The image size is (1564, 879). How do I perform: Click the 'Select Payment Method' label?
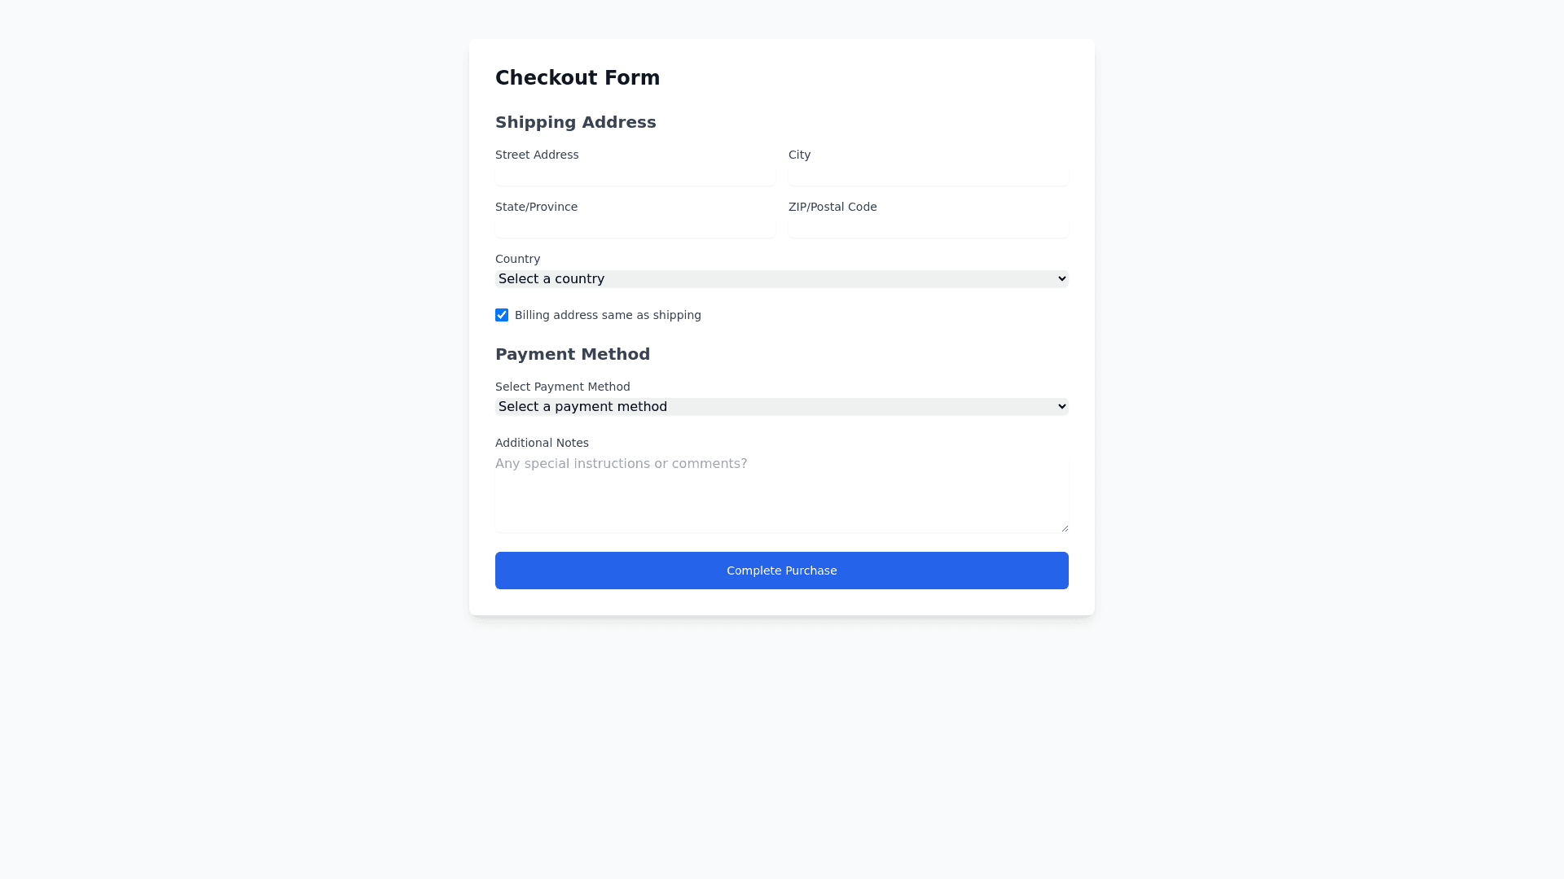562,387
